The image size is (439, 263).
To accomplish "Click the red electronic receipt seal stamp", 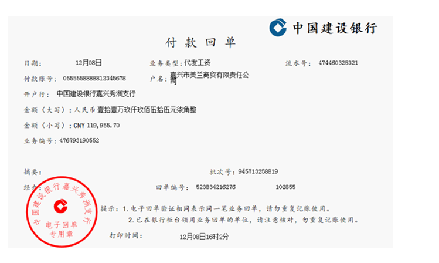I will (x=62, y=212).
